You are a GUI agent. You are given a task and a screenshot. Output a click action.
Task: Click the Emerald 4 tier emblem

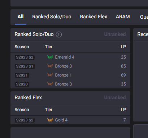(50, 57)
